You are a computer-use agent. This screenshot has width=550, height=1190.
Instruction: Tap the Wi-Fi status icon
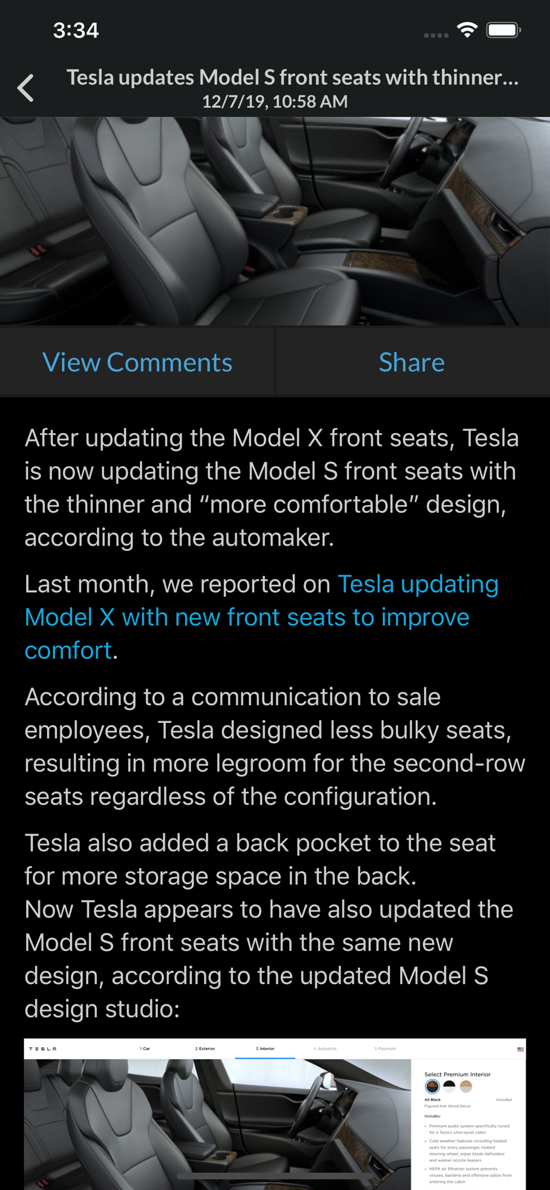pos(467,30)
